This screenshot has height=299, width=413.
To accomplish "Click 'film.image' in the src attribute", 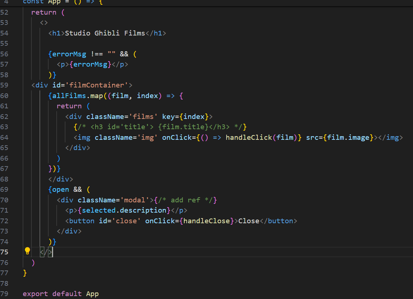I will tap(348, 137).
